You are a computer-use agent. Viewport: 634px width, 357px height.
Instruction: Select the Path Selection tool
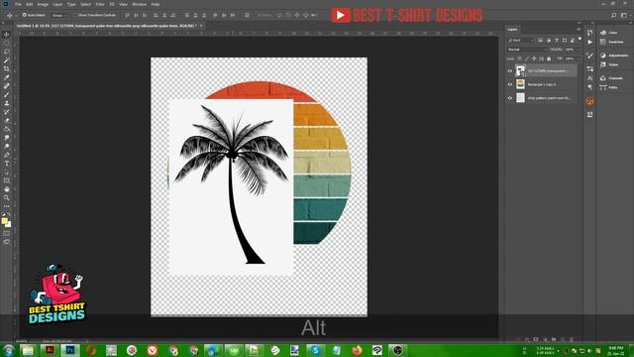[7, 172]
